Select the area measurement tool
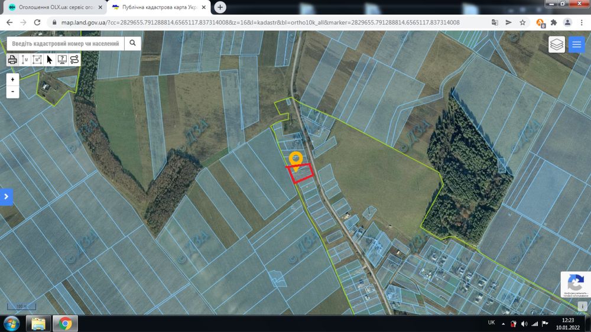Viewport: 591px width, 332px height. point(37,60)
